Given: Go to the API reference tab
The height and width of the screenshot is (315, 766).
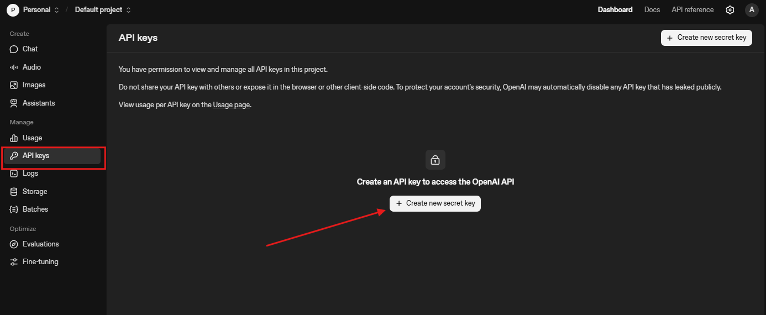Looking at the screenshot, I should tap(692, 10).
